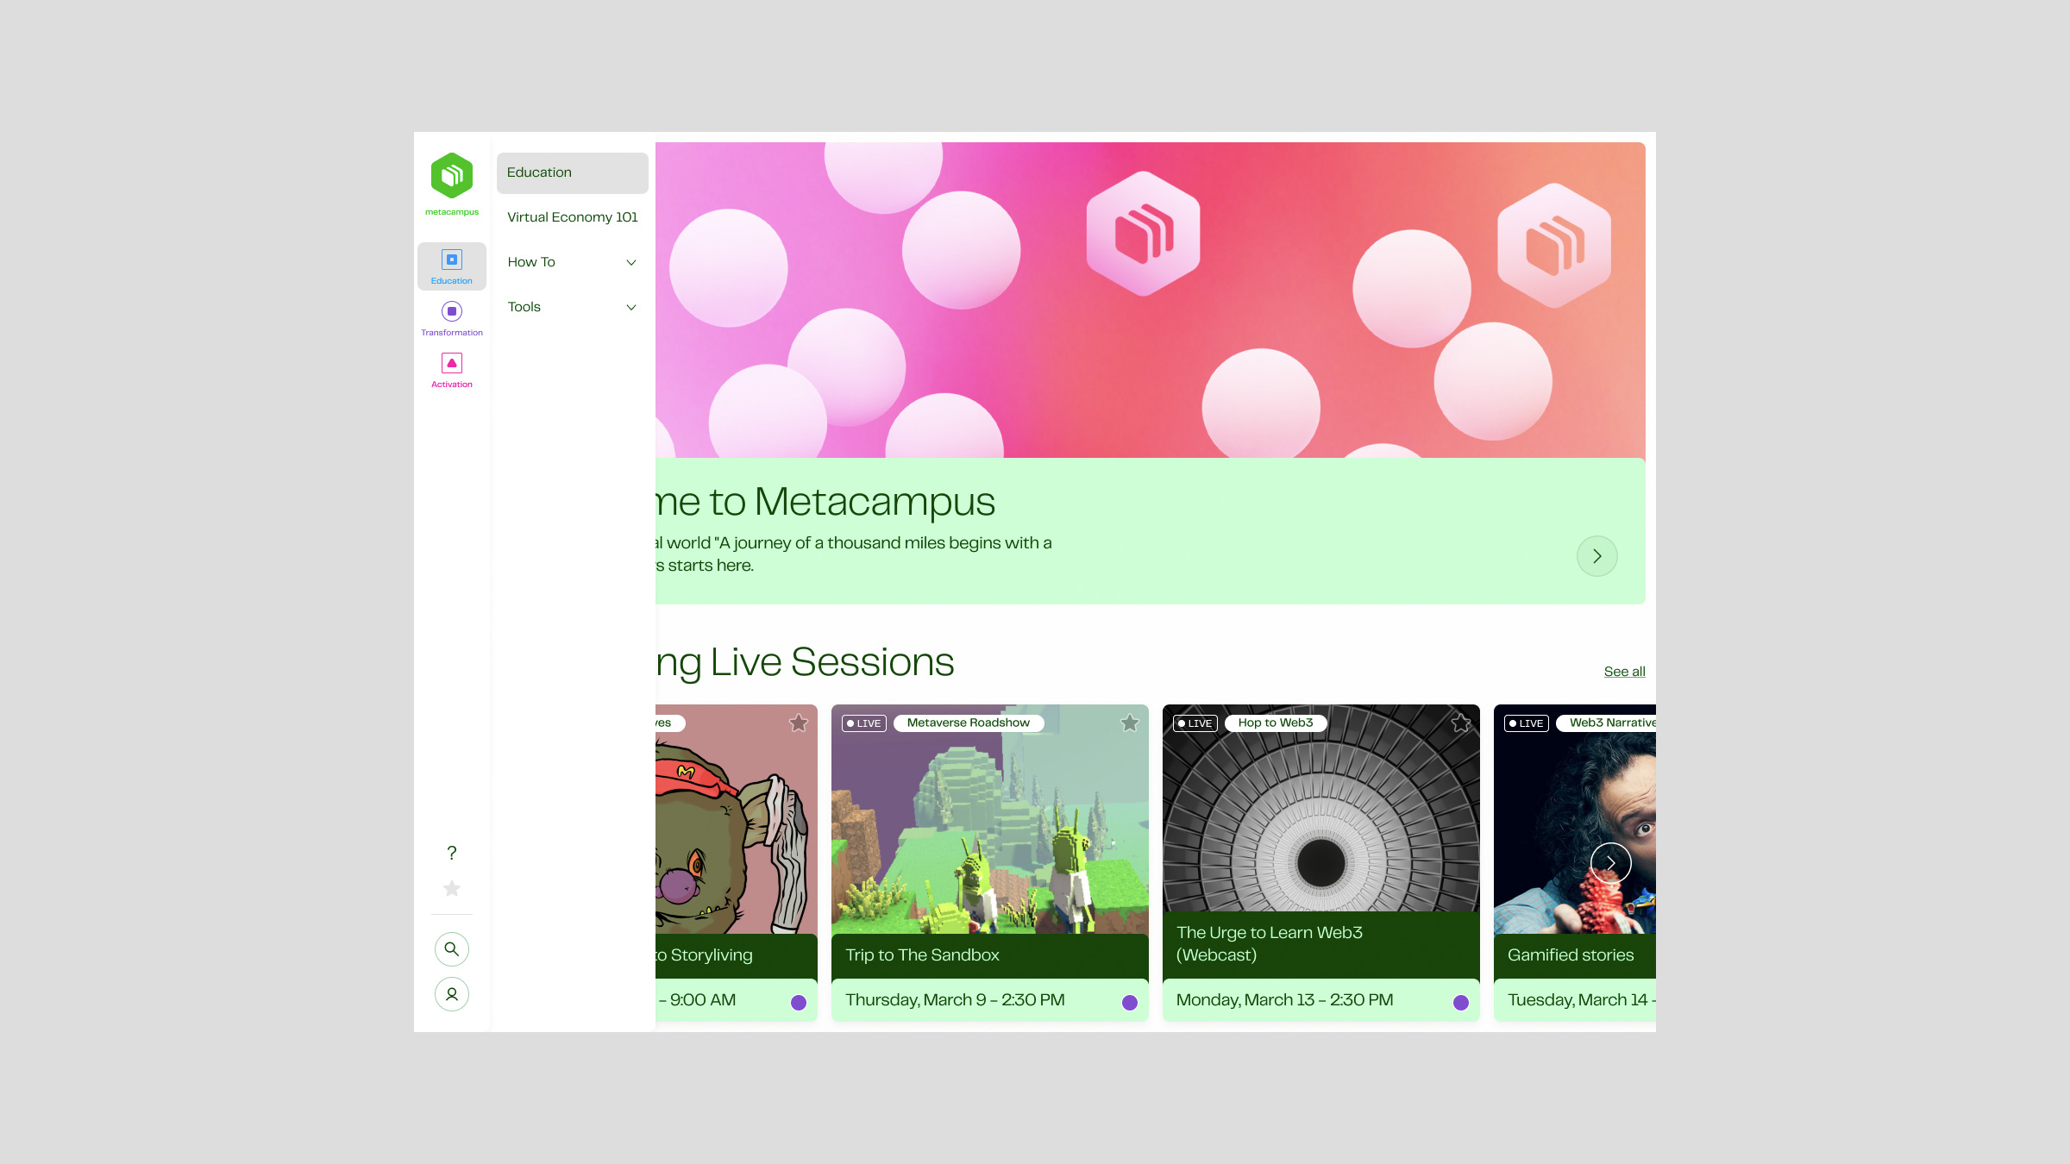Click the Metaverse Roadshow tag

(x=969, y=723)
